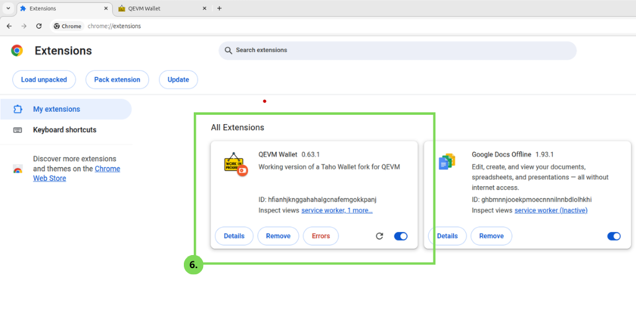Open Google Docs Offline service worker link
This screenshot has height=314, width=636.
pos(551,210)
